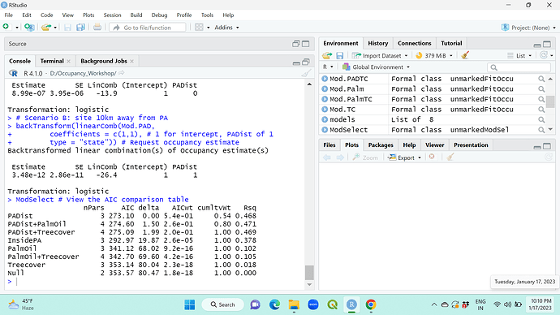Open the Project: (None) menu
This screenshot has height=315, width=560.
point(528,28)
